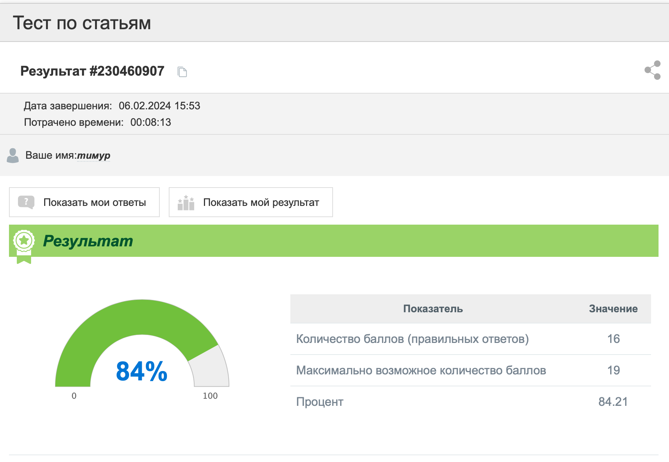Select Количество баллов (правильных ответов) row label
This screenshot has width=669, height=462.
[x=412, y=339]
